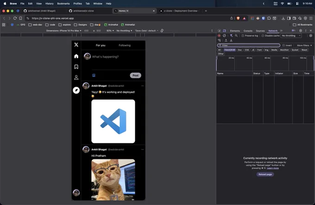The image size is (315, 205).
Task: Enable the Preserve log checkbox
Action: (243, 36)
